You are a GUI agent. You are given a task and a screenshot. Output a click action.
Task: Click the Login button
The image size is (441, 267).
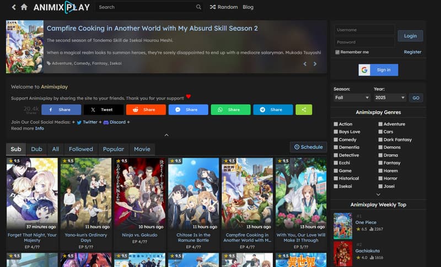point(410,36)
